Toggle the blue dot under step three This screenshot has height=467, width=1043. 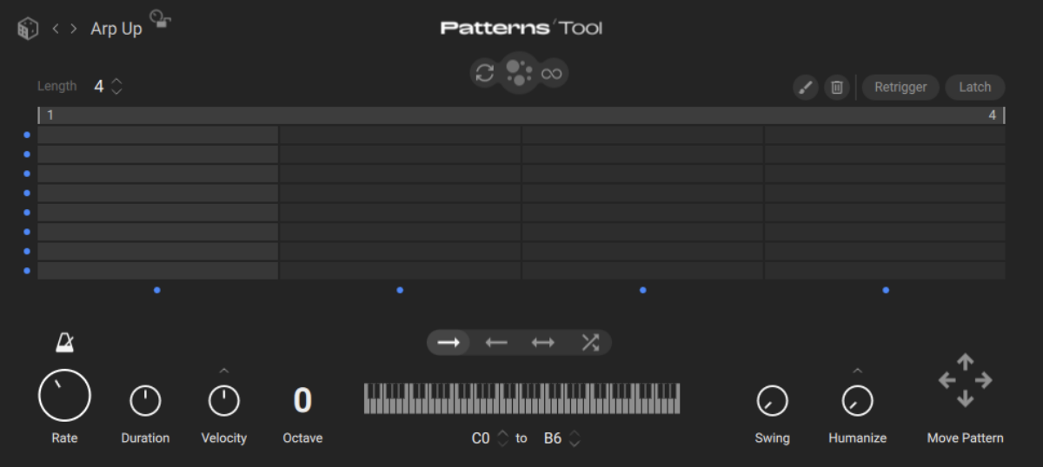click(x=643, y=290)
